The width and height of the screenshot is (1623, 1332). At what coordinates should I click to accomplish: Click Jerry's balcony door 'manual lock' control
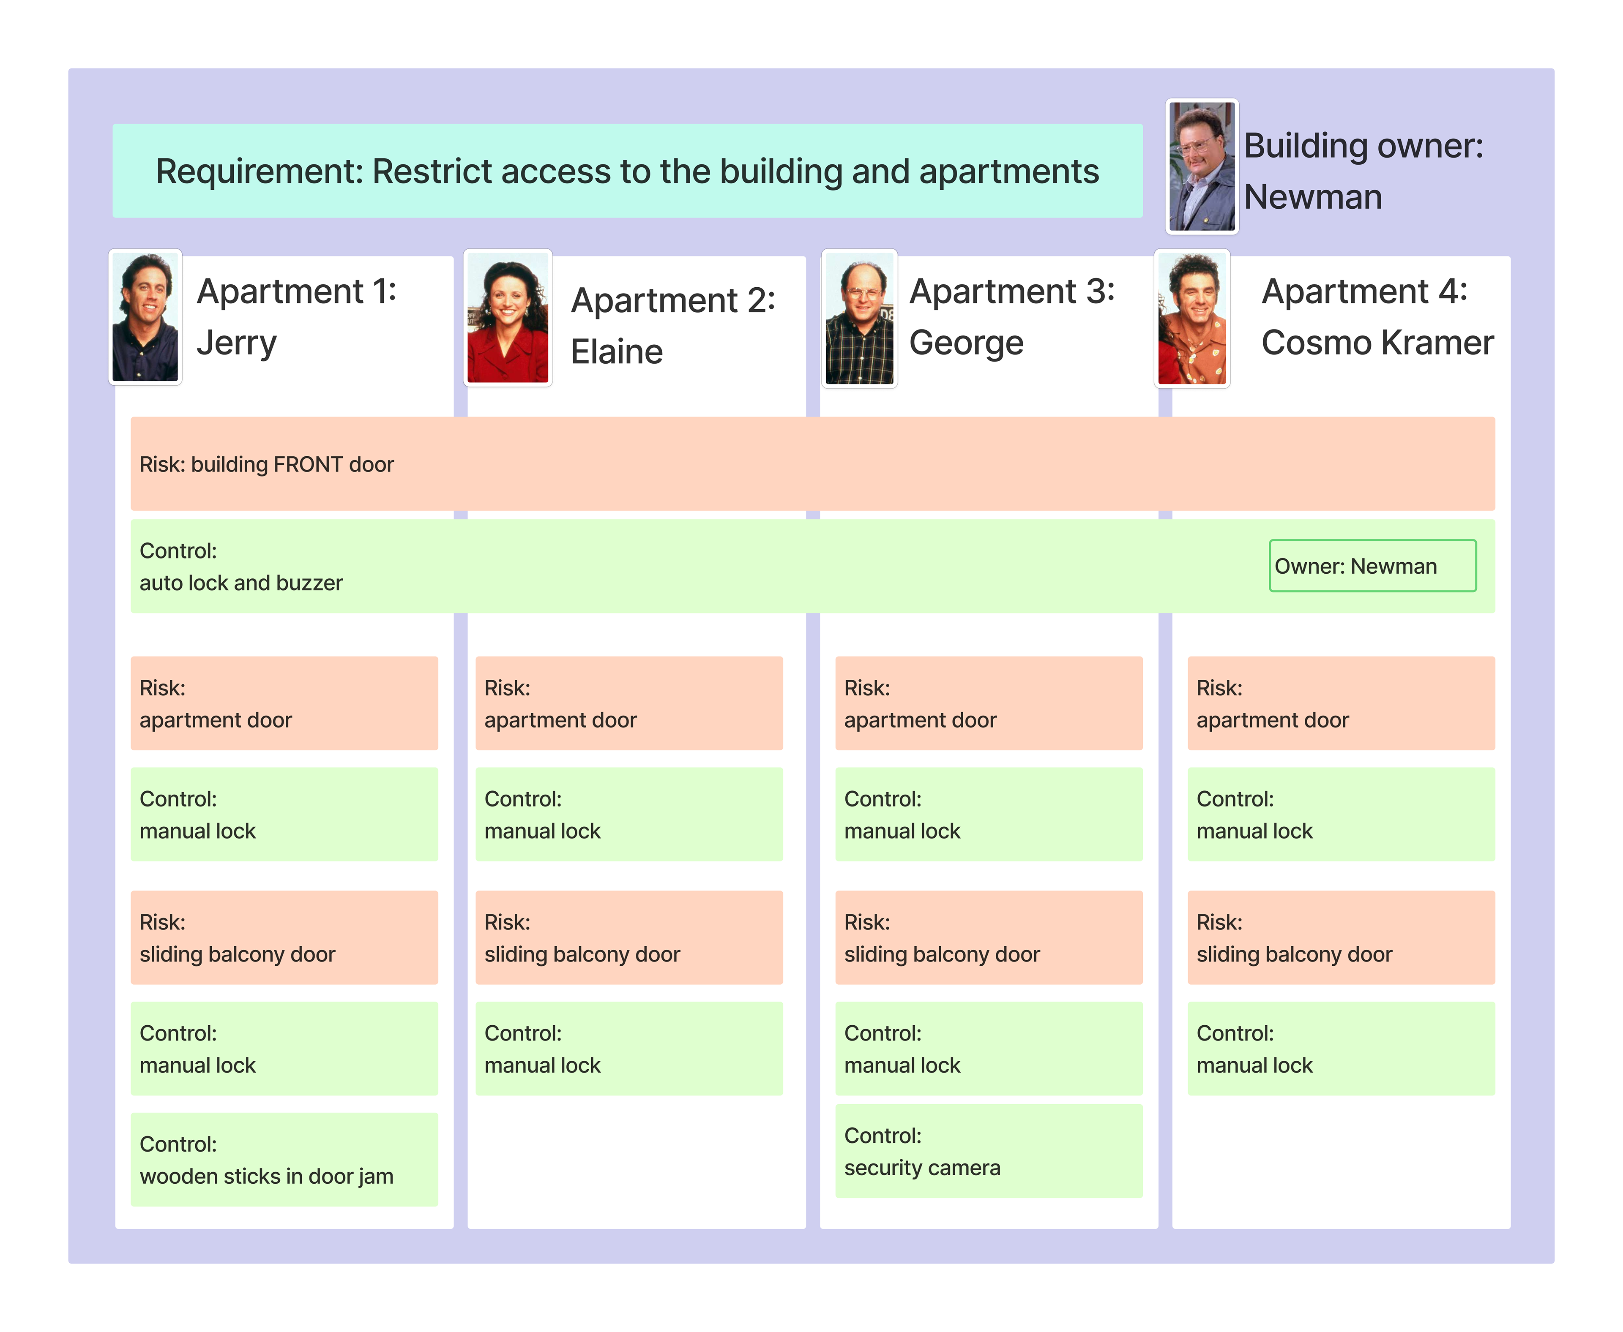tap(284, 1048)
